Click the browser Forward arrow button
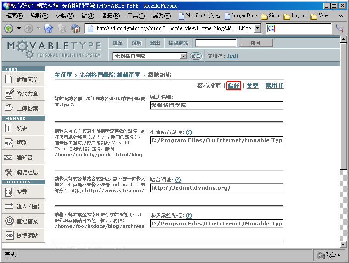349x263 pixels. [28, 28]
